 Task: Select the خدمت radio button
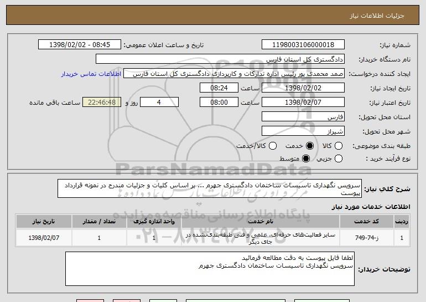pos(310,146)
